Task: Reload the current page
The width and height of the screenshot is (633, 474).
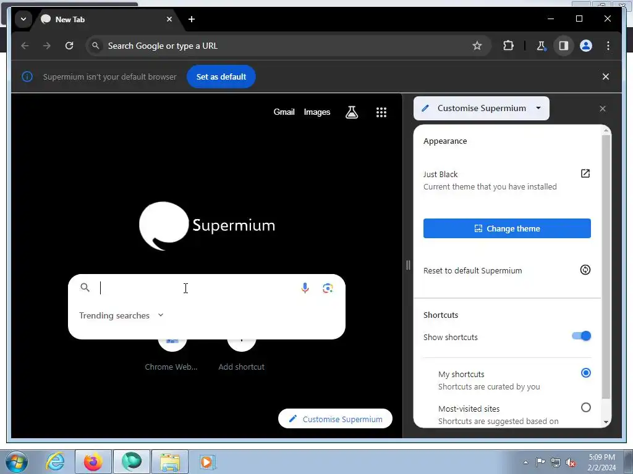Action: click(69, 46)
